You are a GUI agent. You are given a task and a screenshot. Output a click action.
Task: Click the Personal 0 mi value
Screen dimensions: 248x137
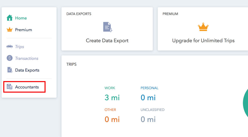148,98
